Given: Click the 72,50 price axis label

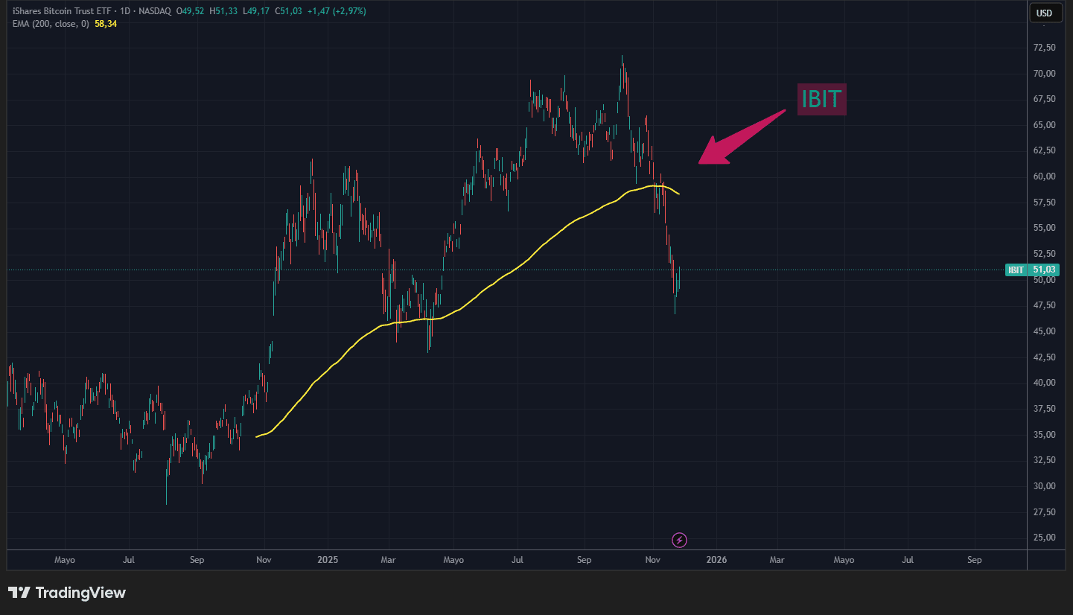Looking at the screenshot, I should point(1045,47).
